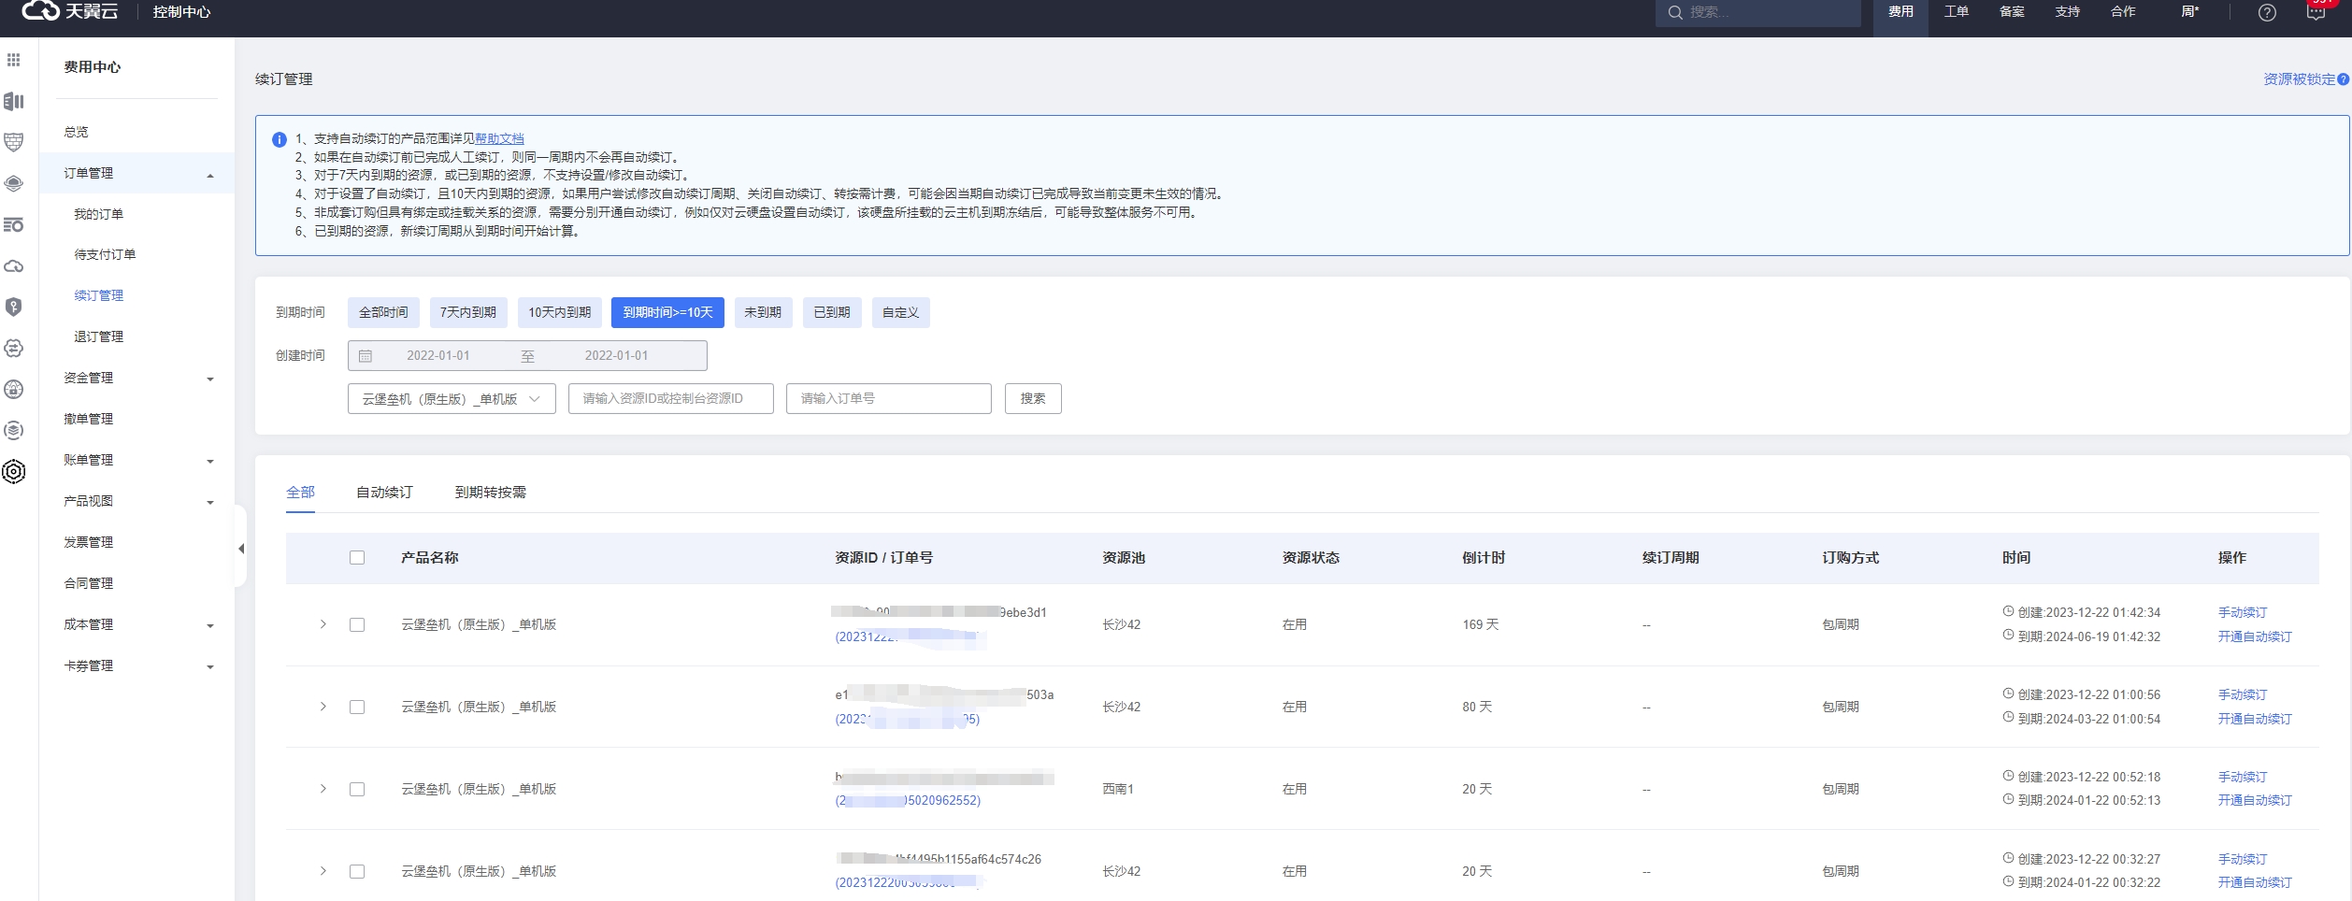Choose the 自定义 time filter
Image resolution: width=2352 pixels, height=901 pixels.
pos(901,313)
